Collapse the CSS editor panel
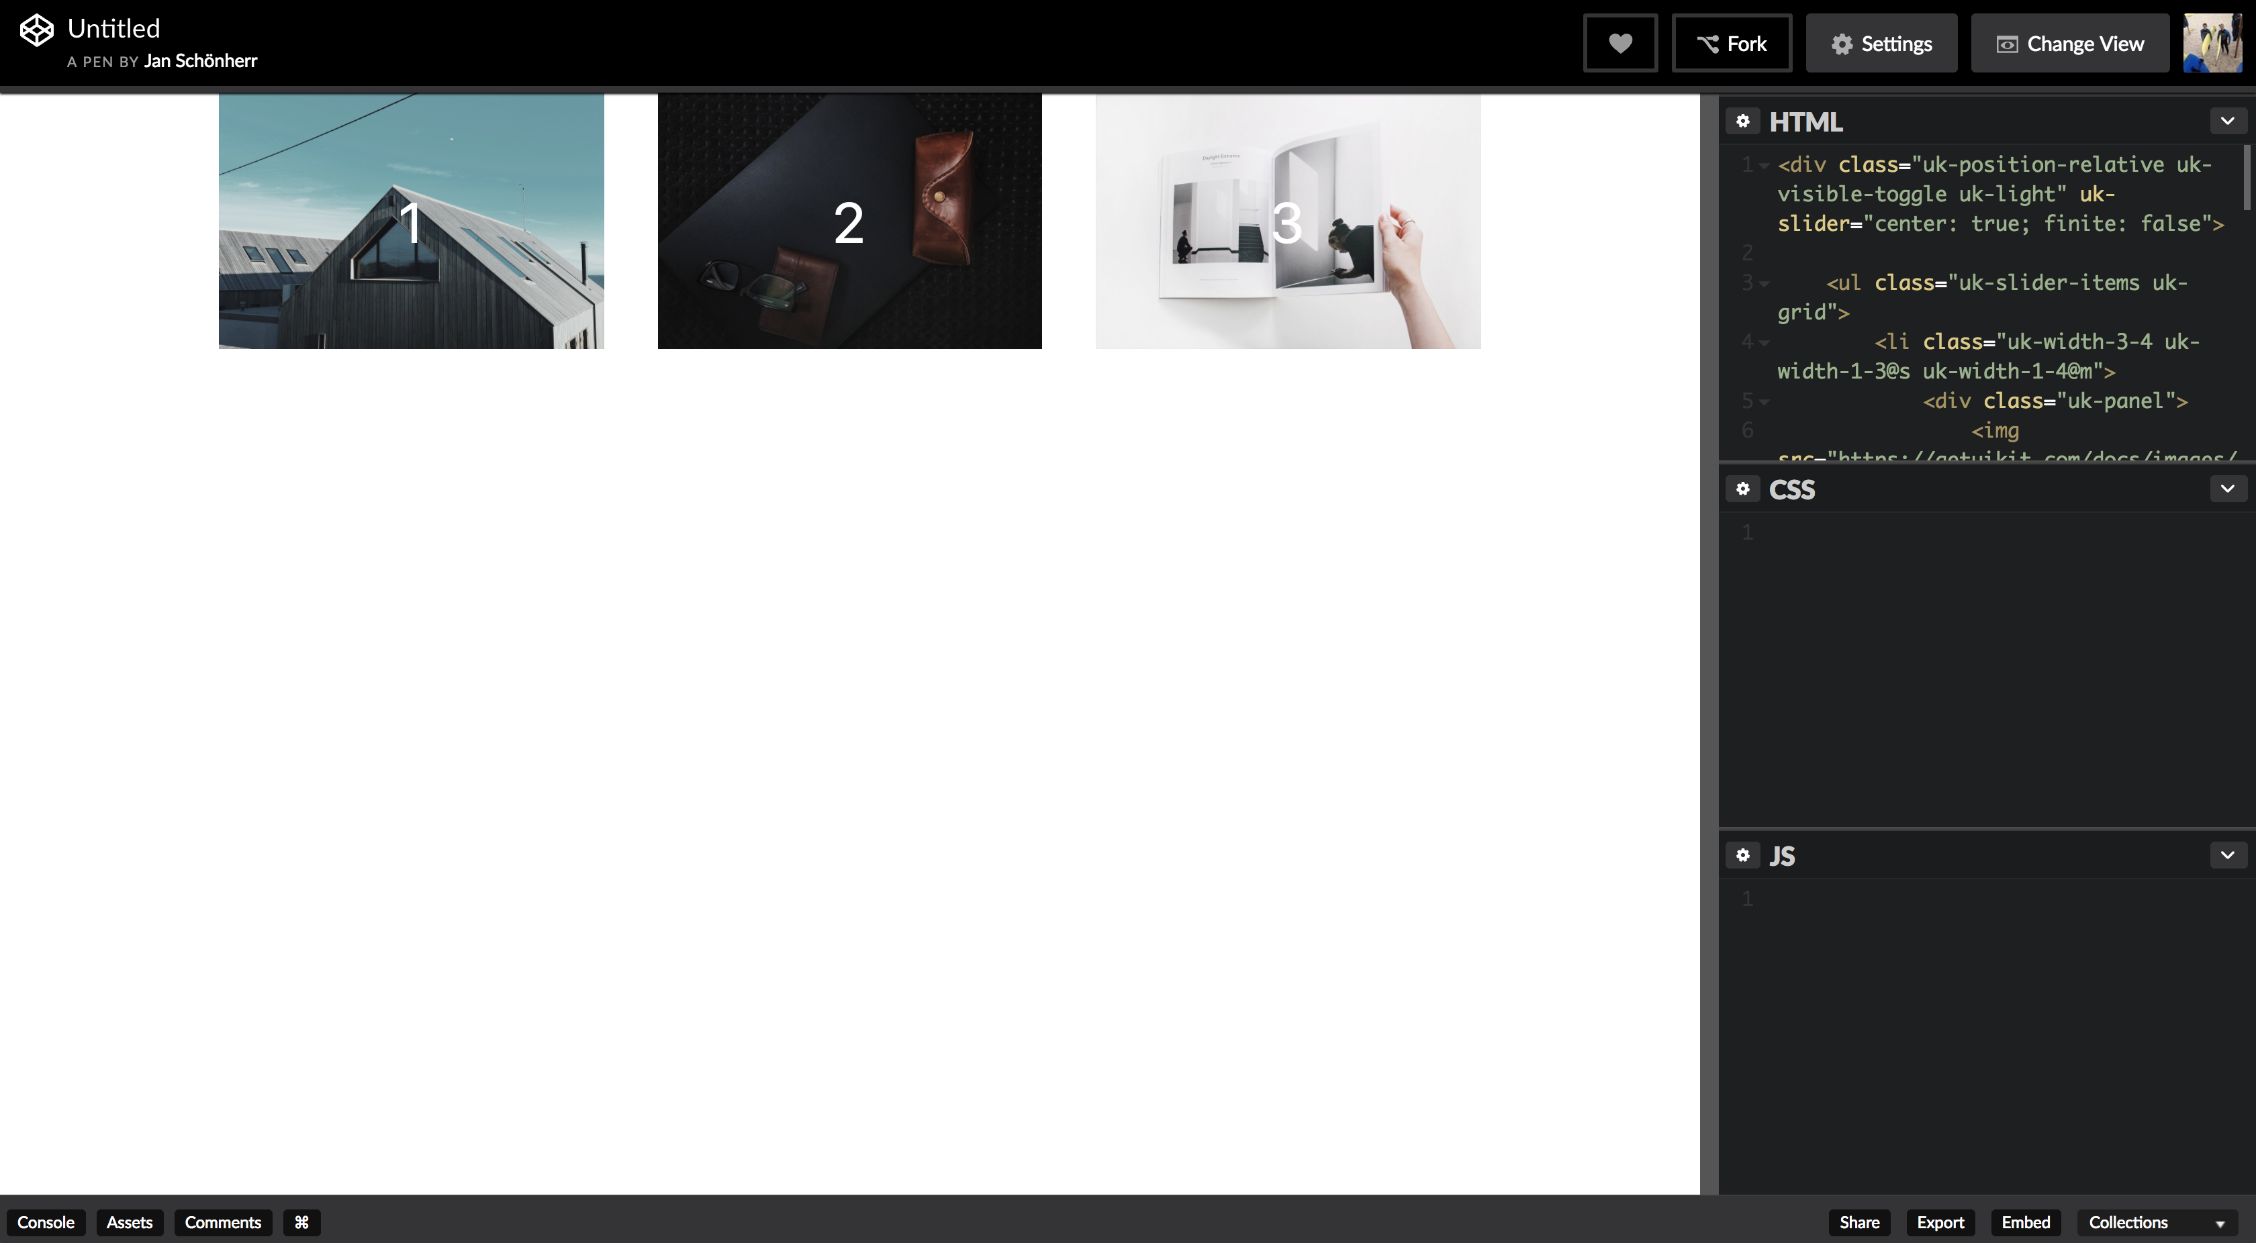This screenshot has height=1243, width=2256. (2227, 489)
